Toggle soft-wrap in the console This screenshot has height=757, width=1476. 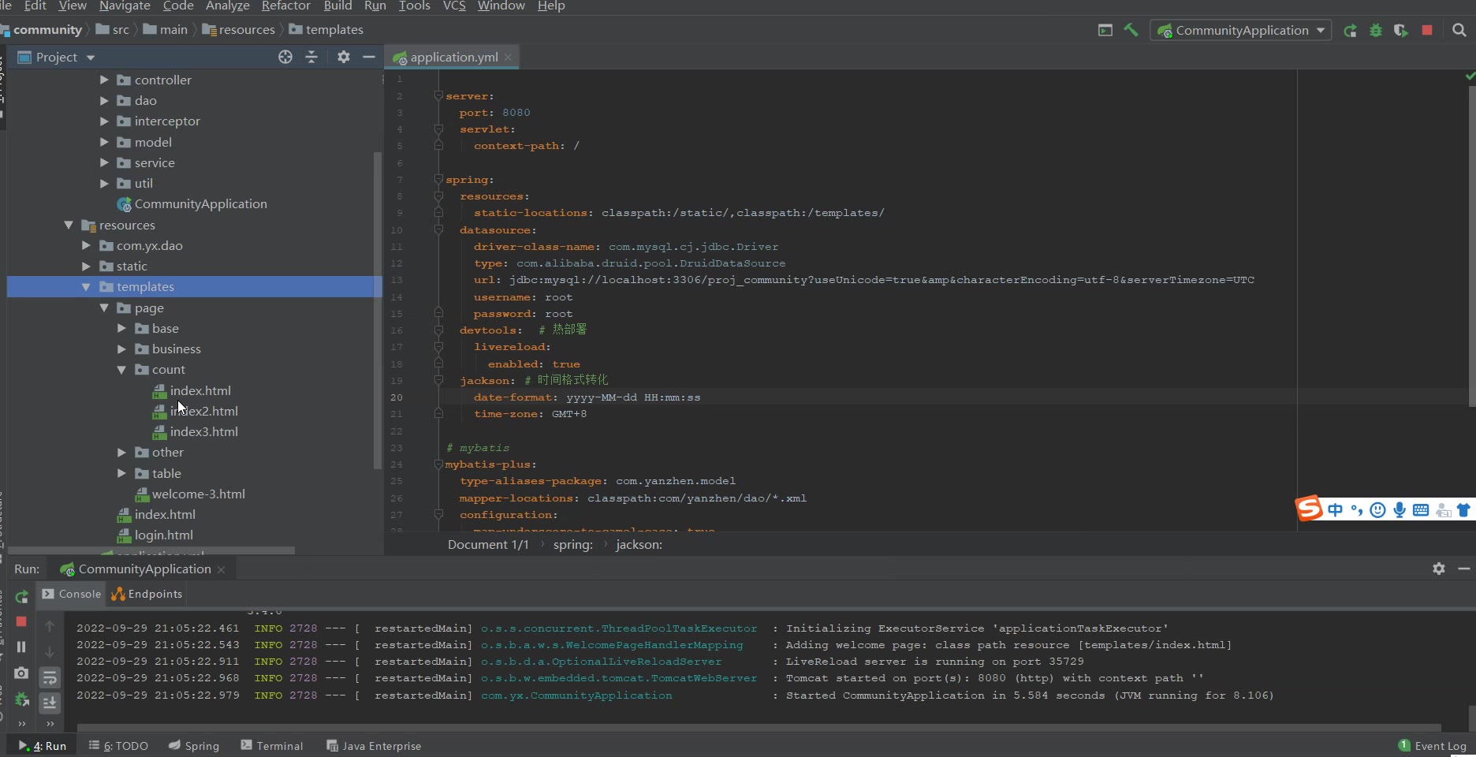click(x=50, y=677)
